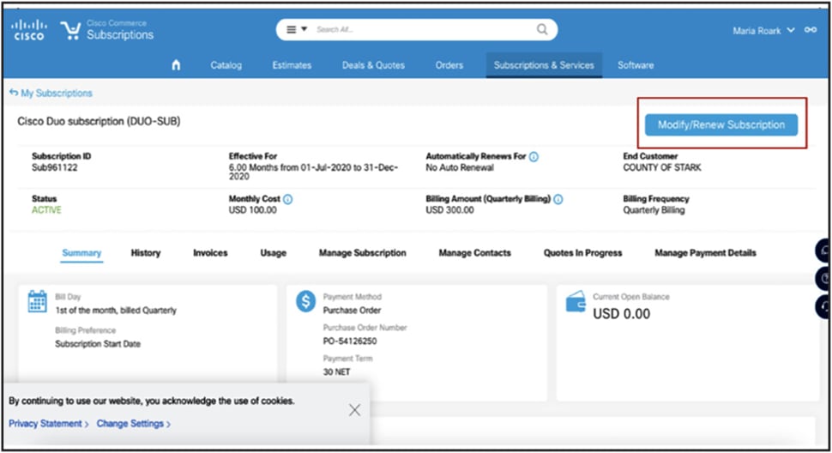Click the glasses icon beside user name

coord(811,30)
